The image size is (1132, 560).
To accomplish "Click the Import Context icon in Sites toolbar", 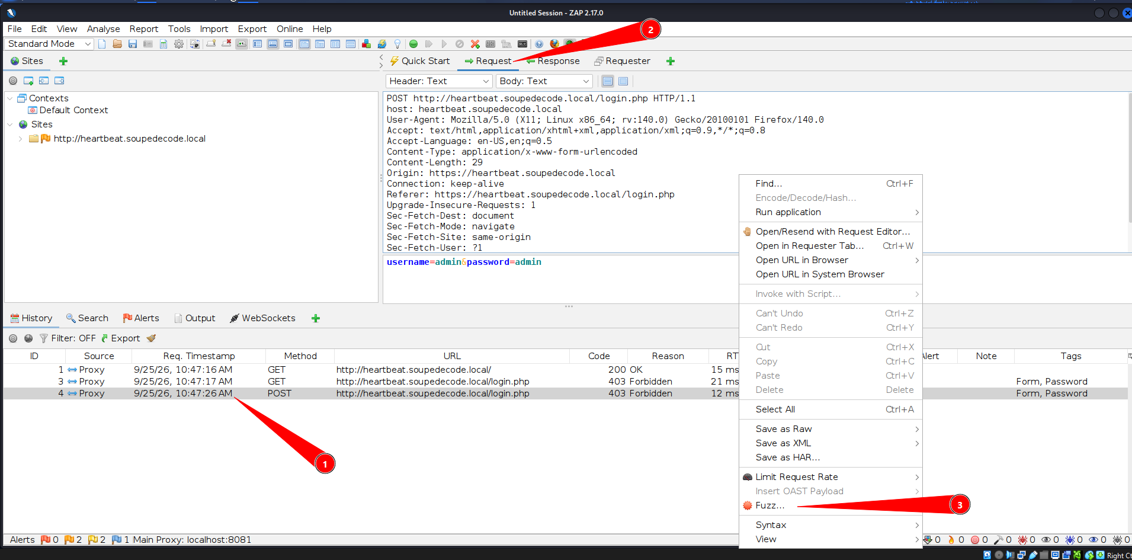I will click(44, 81).
